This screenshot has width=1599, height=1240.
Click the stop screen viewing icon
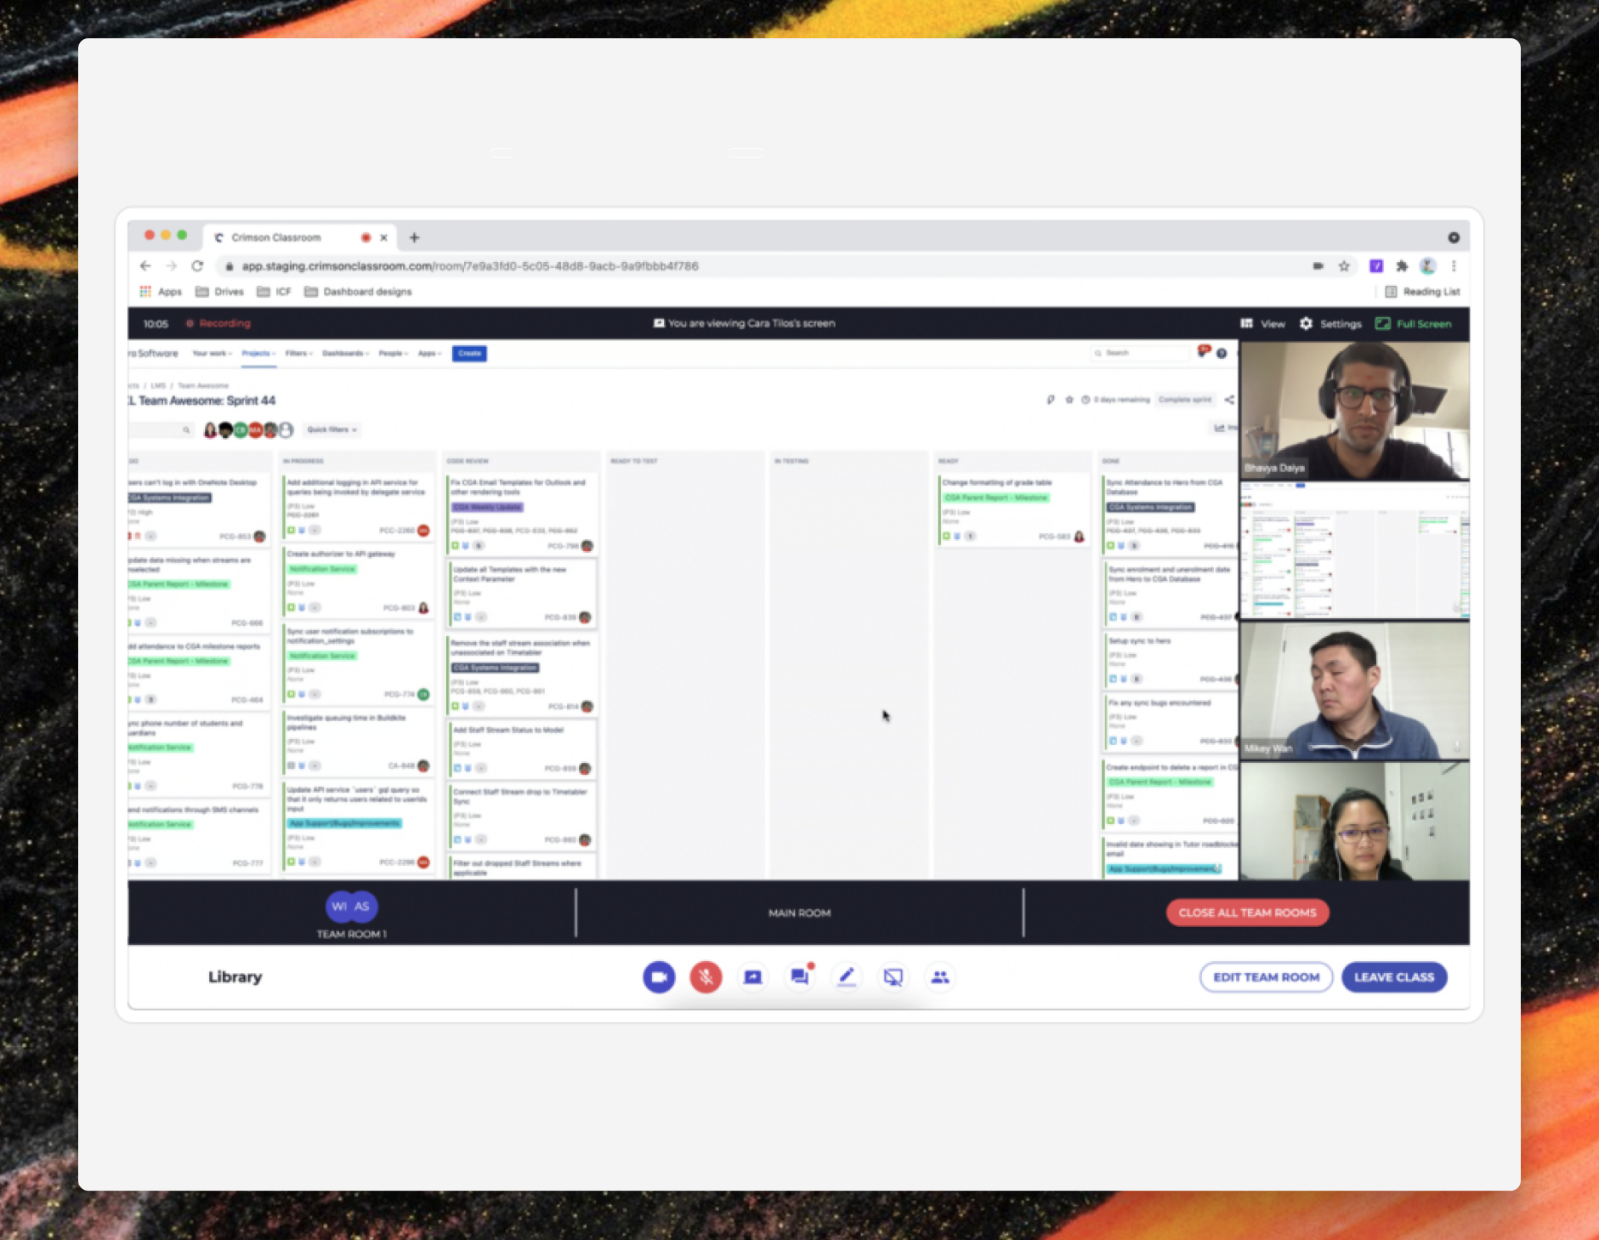pos(893,977)
